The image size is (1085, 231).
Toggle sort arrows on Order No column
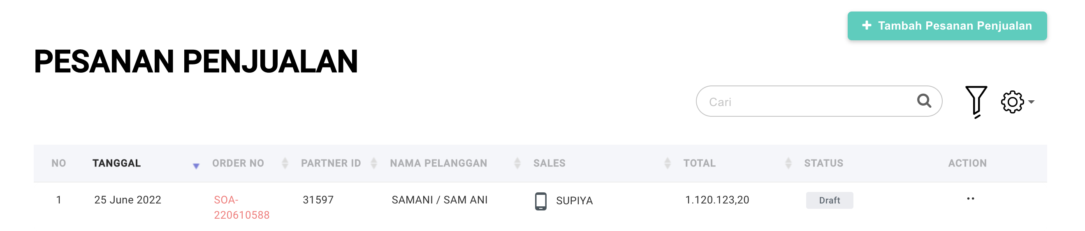pos(285,163)
